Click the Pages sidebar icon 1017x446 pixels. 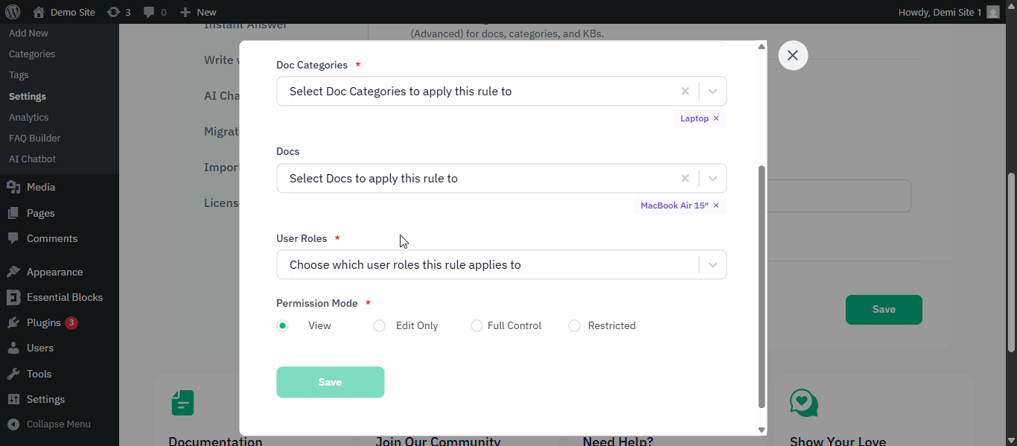pos(13,213)
